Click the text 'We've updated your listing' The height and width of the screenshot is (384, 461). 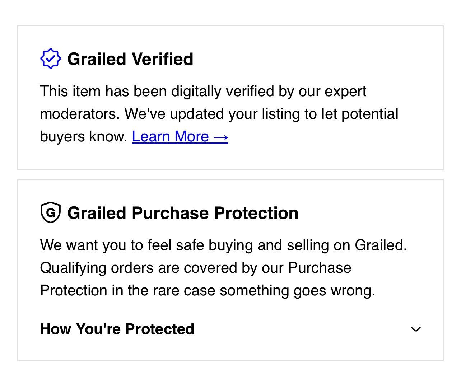click(x=213, y=114)
